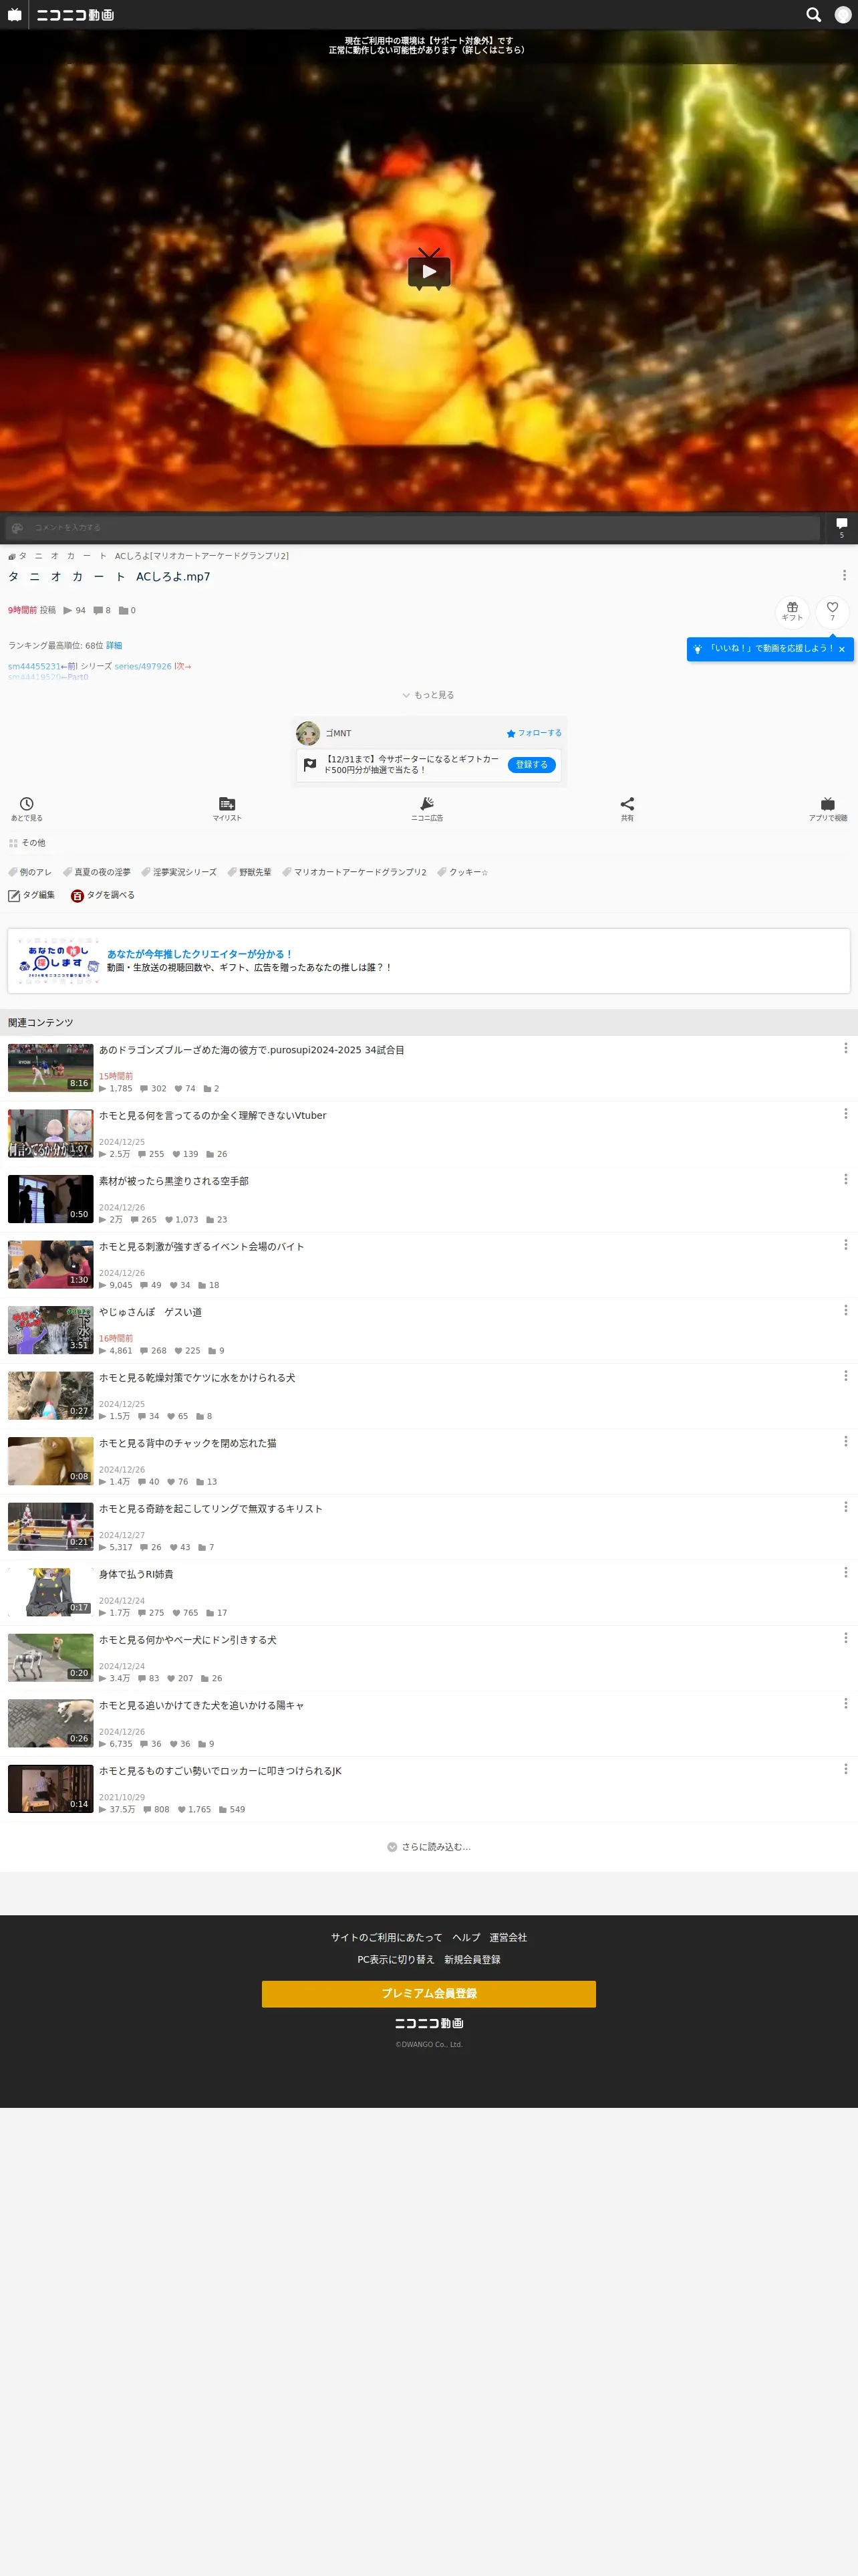Viewport: 858px width, 2576px height.
Task: Switch via PC表示に切り替え link
Action: tap(396, 1959)
